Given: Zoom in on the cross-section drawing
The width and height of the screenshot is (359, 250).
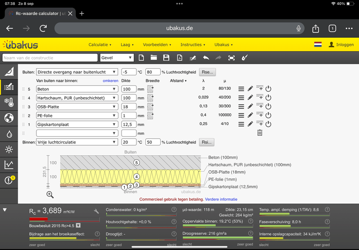Looking at the screenshot, I should point(50,195).
